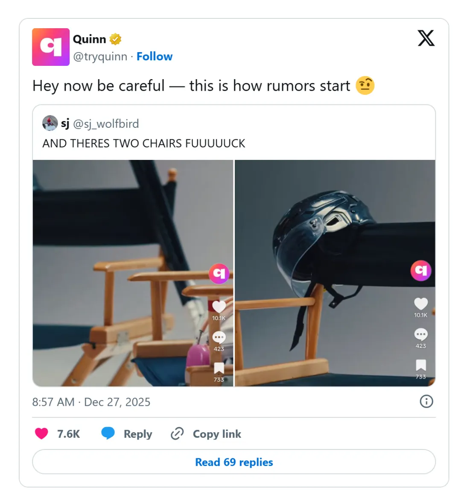Open the quoted tweet by @sj_wolfbird
Viewport: 461px width, 493px height.
[234, 133]
